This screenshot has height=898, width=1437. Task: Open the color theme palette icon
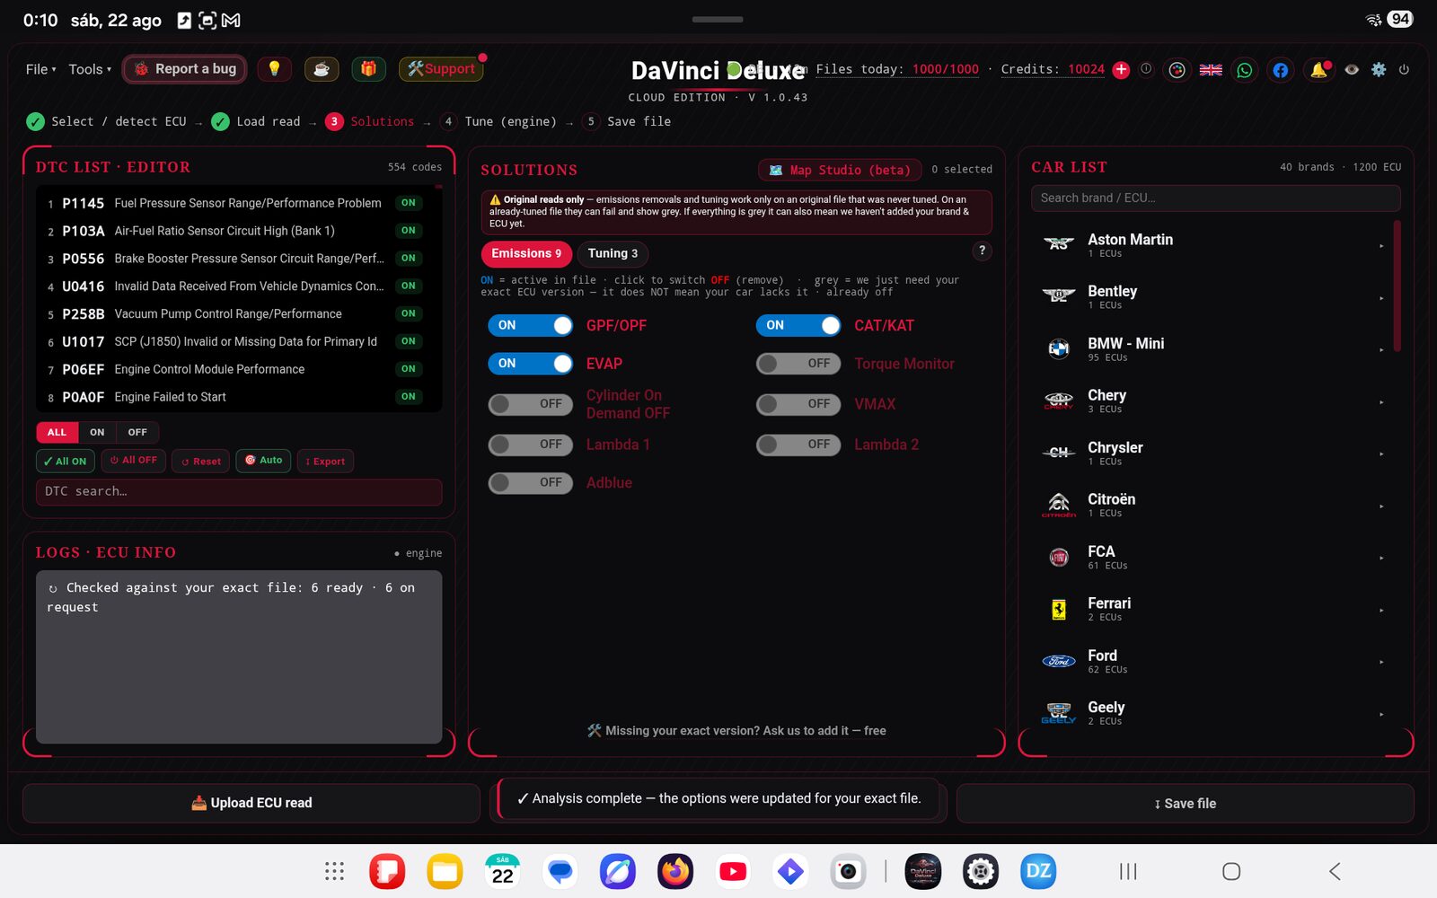tap(1177, 70)
